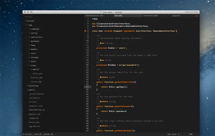The width and height of the screenshot is (215, 136).
Task: Expand the public folder
Action: coord(27,90)
